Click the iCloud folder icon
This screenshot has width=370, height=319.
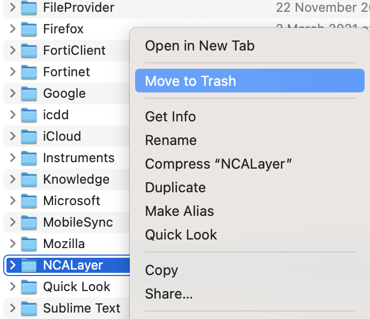coord(28,136)
